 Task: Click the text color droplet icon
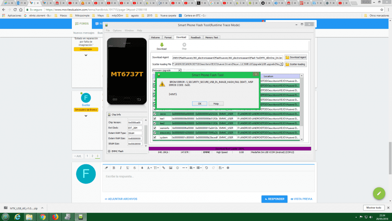pyautogui.click(x=142, y=168)
